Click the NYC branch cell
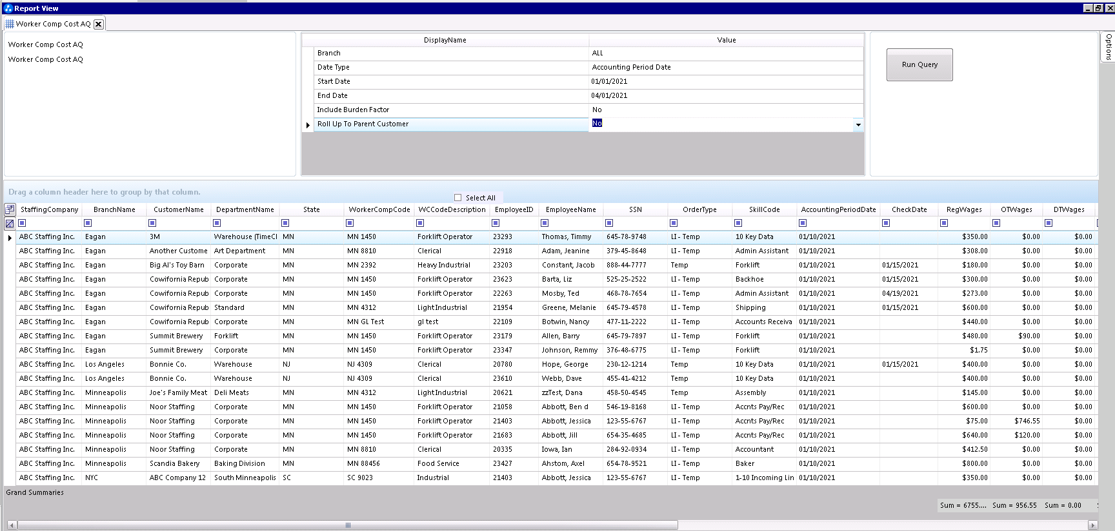 [x=114, y=478]
